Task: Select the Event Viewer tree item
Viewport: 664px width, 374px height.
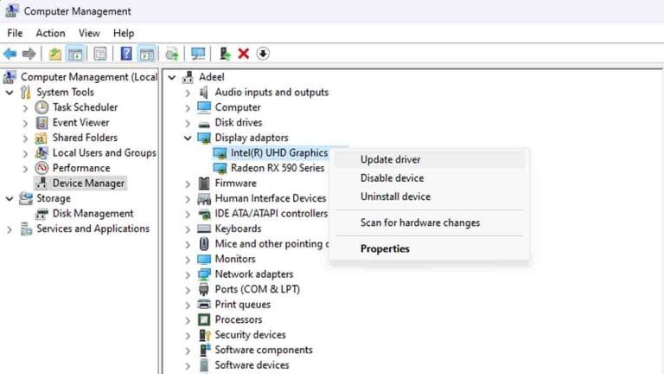Action: click(80, 123)
